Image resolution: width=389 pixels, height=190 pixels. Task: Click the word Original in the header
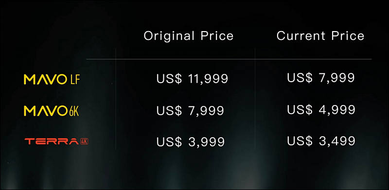click(169, 36)
